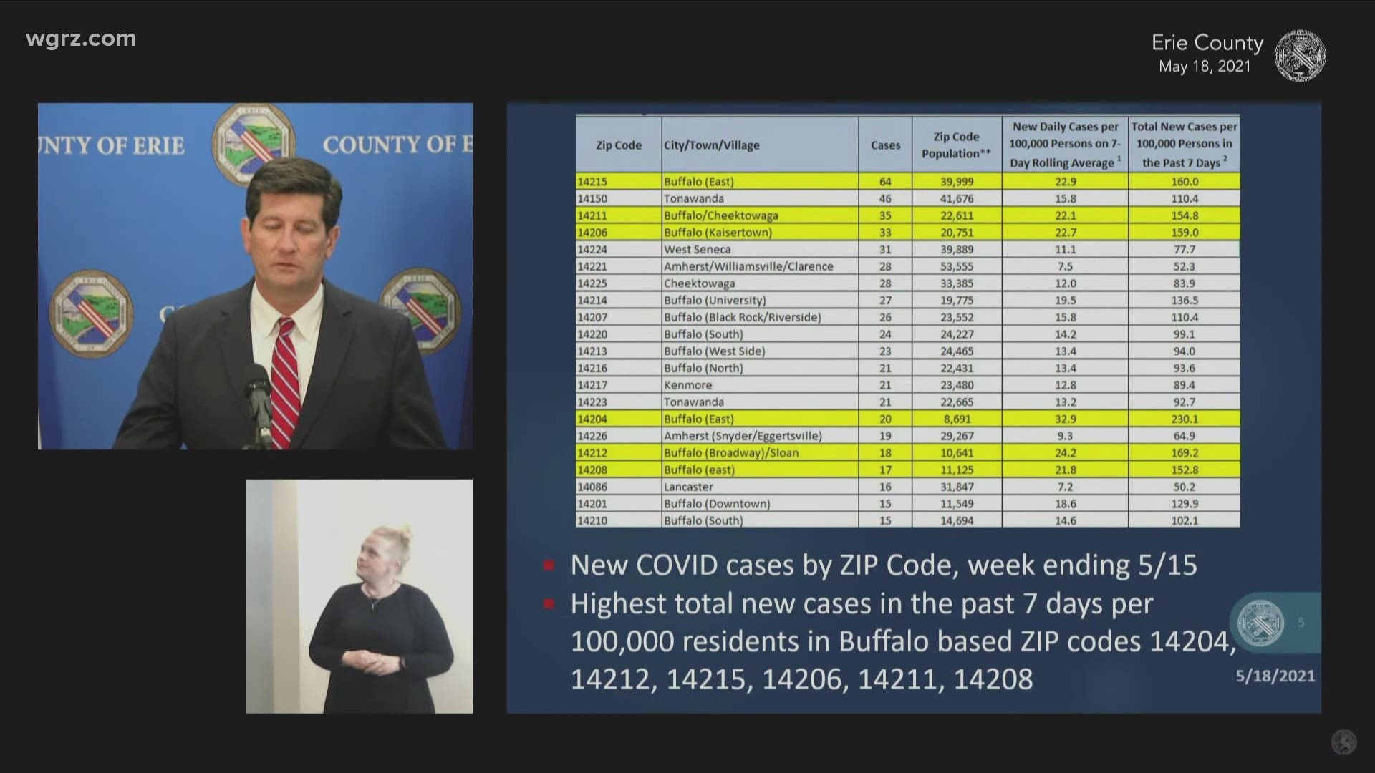Click New Daily Cases per 100,000 header
The height and width of the screenshot is (773, 1375).
(x=1065, y=145)
